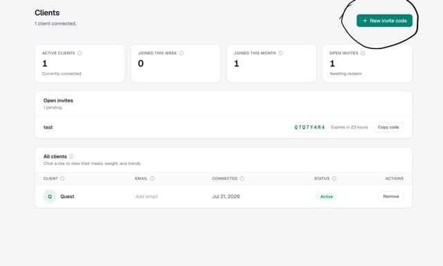Click the Expires in 23 hours text

(350, 127)
